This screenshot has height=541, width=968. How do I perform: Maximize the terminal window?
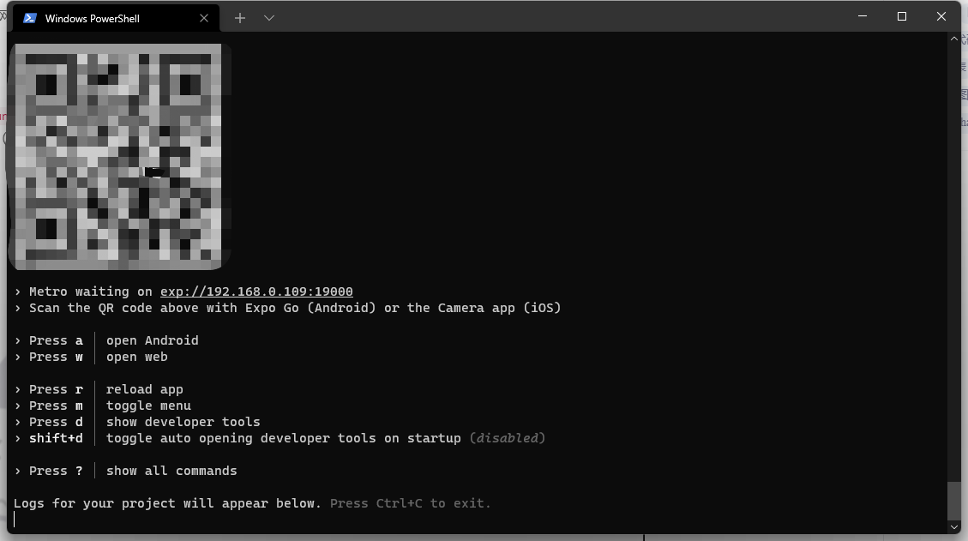click(902, 16)
